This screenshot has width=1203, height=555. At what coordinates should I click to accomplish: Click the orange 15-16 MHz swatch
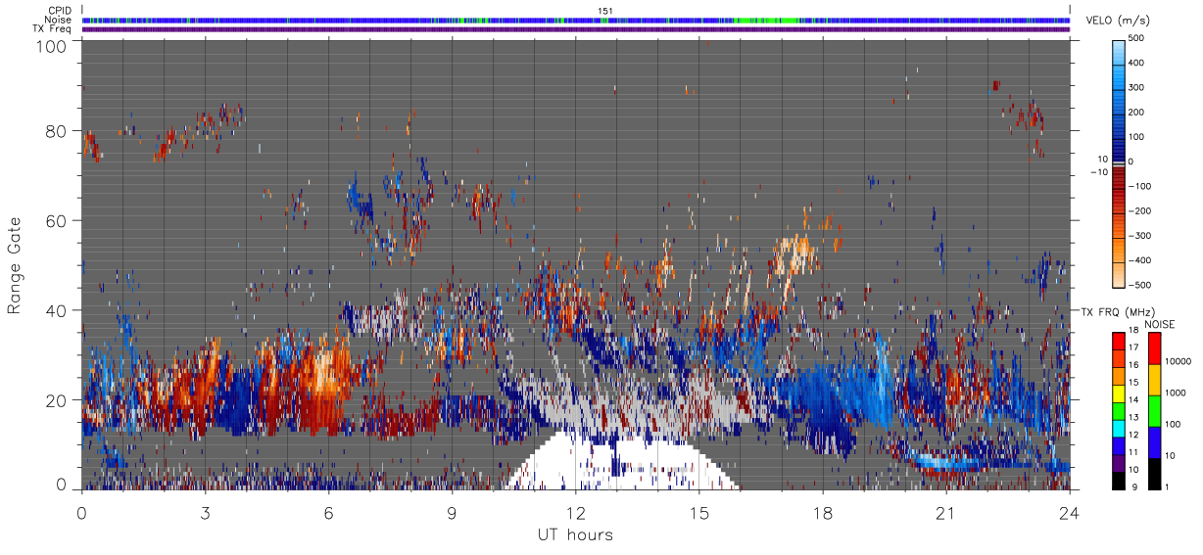[x=1119, y=377]
